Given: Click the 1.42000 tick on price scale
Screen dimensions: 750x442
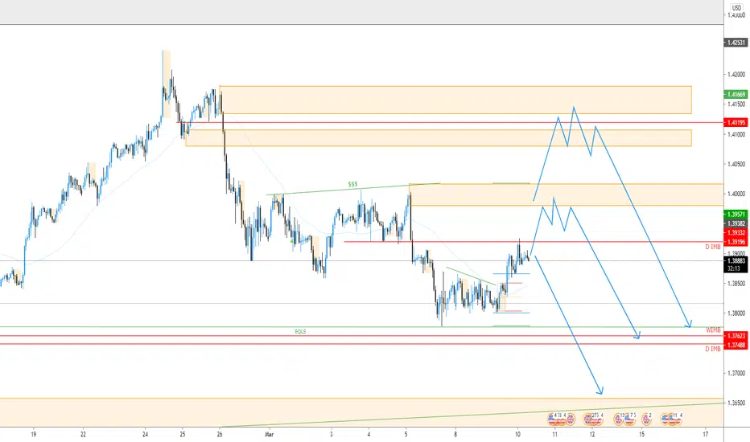Looking at the screenshot, I should click(736, 75).
